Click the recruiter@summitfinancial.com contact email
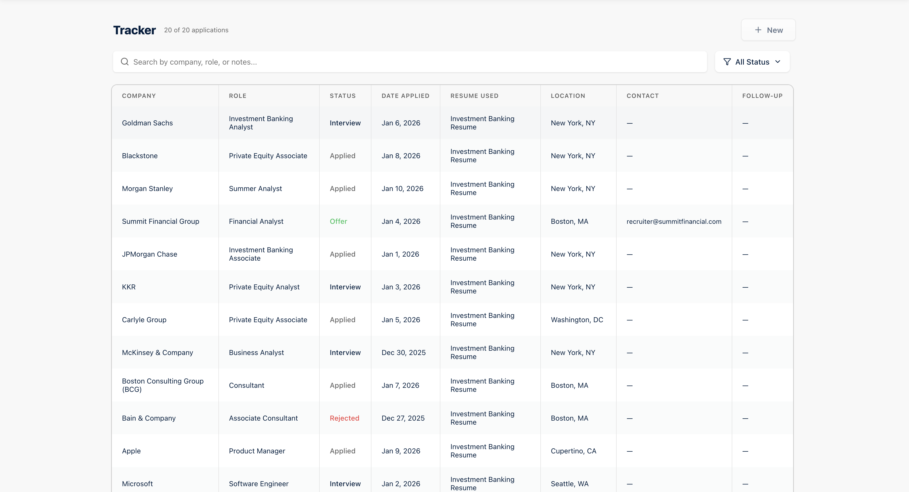 [674, 221]
